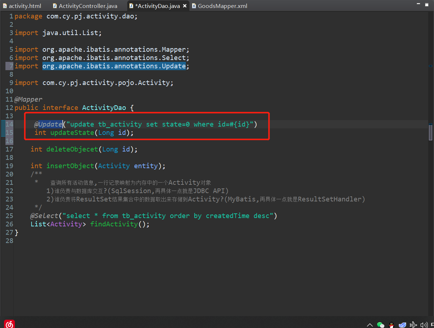434x328 pixels.
Task: Open the ActivityController.java tab
Action: tap(85, 6)
